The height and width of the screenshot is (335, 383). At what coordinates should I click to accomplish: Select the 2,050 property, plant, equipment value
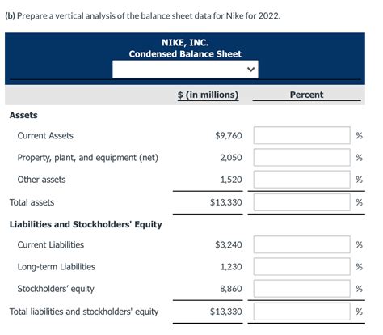click(231, 158)
